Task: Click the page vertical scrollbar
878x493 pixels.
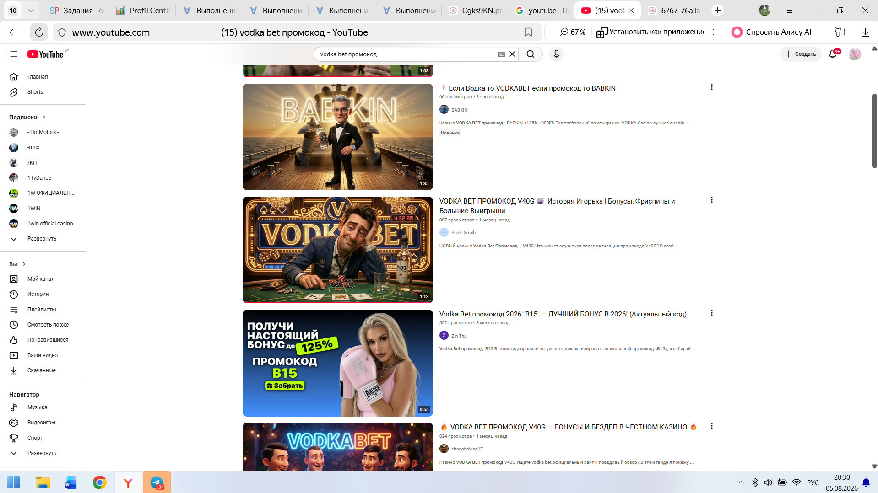Action: click(x=874, y=130)
